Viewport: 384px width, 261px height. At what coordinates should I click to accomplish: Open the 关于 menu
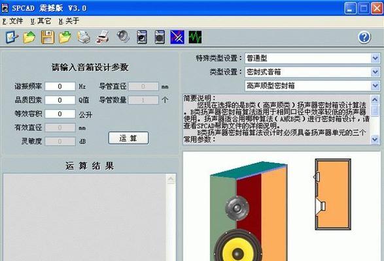click(x=69, y=22)
